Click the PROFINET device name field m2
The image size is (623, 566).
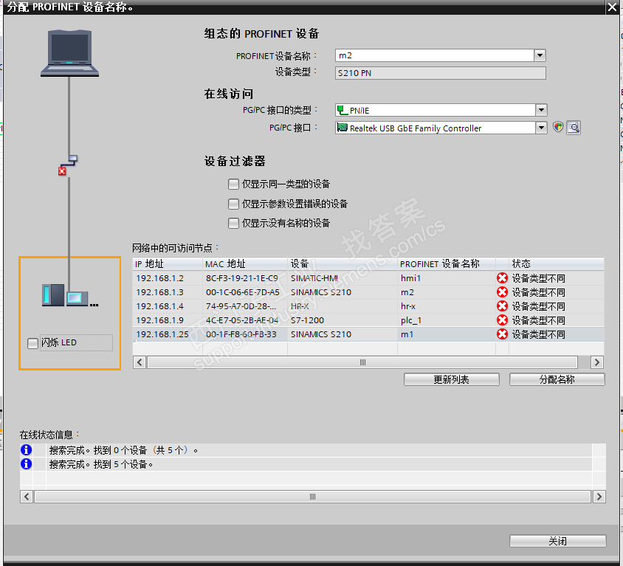(435, 55)
